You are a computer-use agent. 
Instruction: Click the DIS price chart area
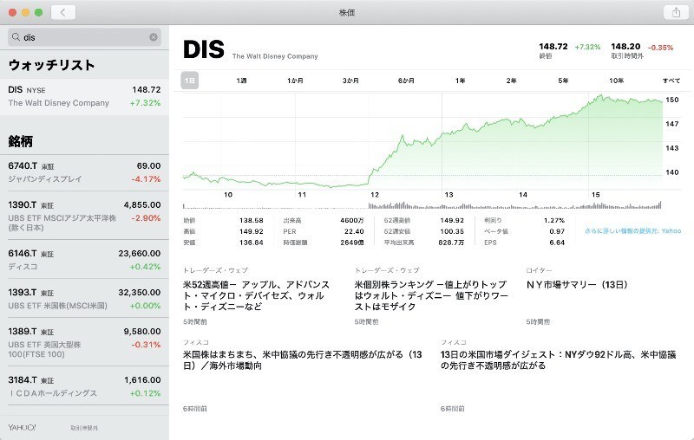422,141
